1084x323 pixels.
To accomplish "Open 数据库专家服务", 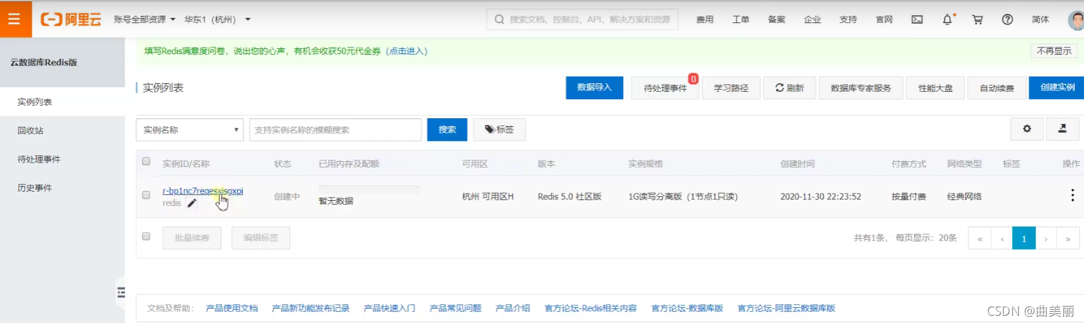I will 860,88.
